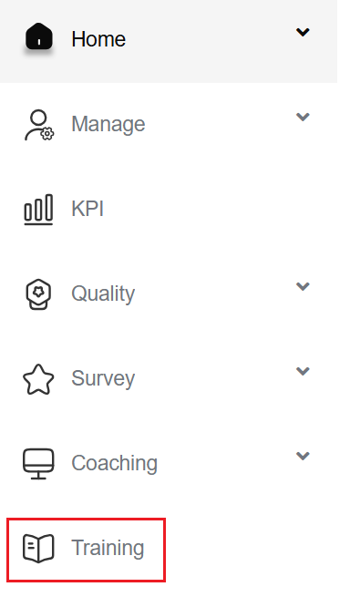This screenshot has width=340, height=597.
Task: Click the Quality badge icon
Action: [x=38, y=294]
